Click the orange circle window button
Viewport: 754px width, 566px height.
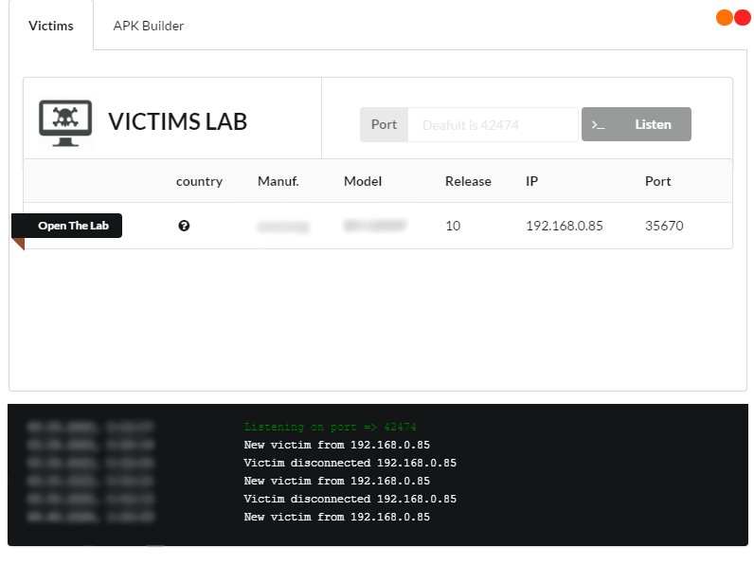tap(725, 18)
